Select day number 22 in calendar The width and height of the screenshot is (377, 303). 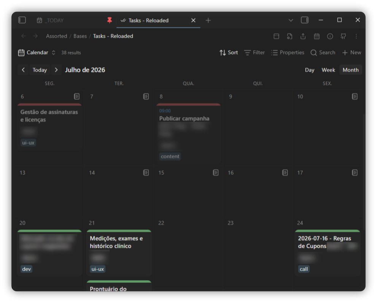click(x=161, y=223)
